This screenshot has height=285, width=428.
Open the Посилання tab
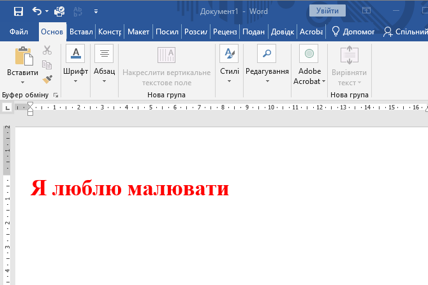[167, 32]
